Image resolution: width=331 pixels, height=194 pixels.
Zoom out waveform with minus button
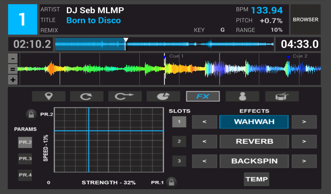pos(13,59)
